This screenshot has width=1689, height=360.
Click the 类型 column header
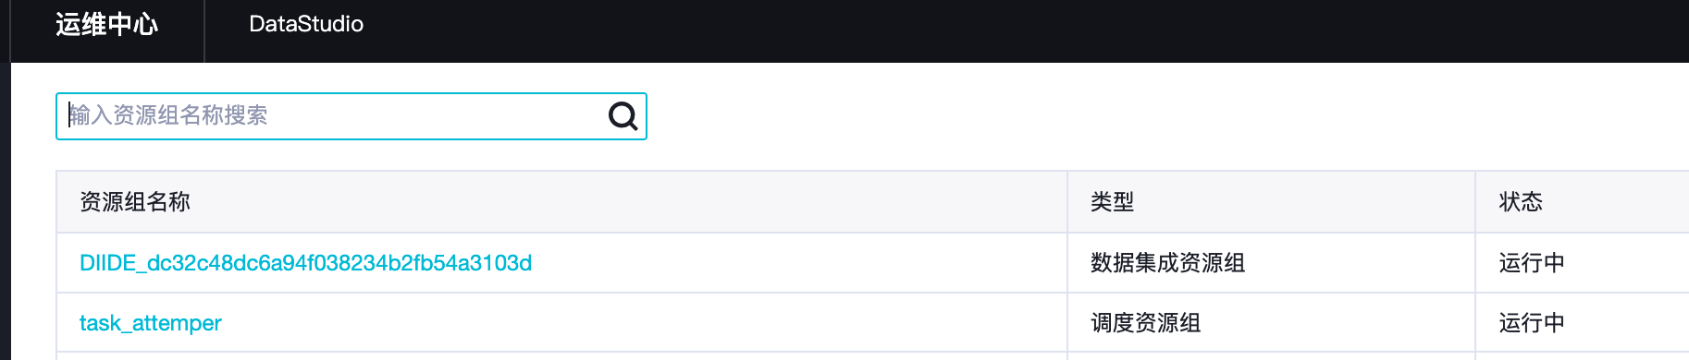pos(1113,202)
